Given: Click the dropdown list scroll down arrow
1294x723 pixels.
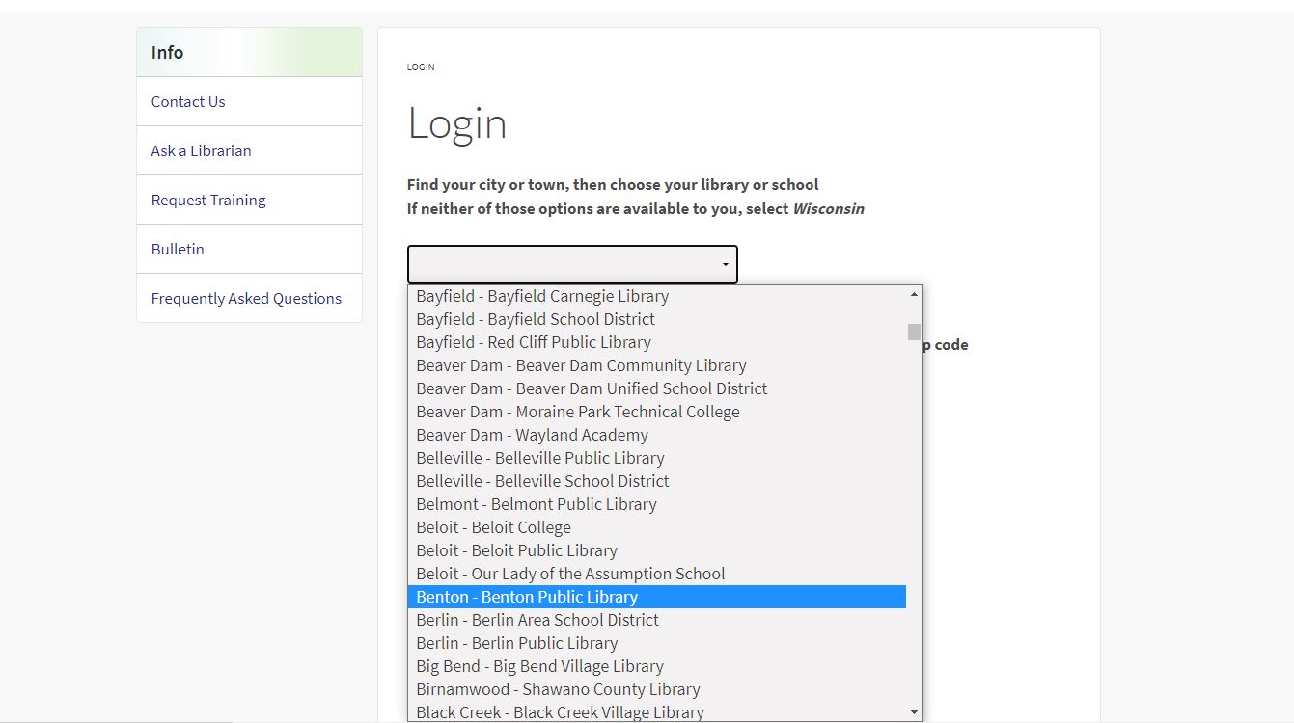Looking at the screenshot, I should (x=914, y=712).
